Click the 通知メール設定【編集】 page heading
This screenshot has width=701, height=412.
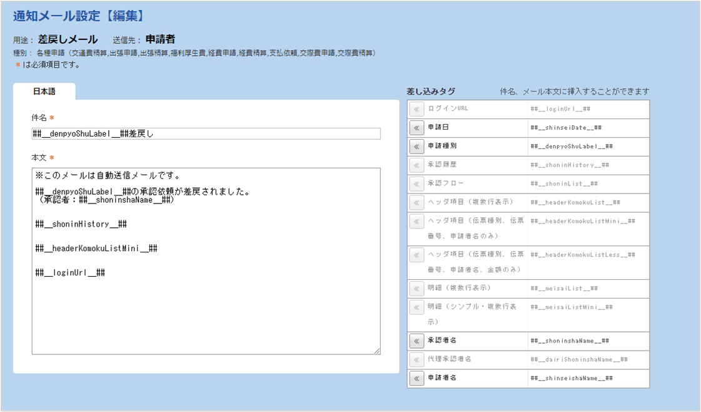point(79,16)
